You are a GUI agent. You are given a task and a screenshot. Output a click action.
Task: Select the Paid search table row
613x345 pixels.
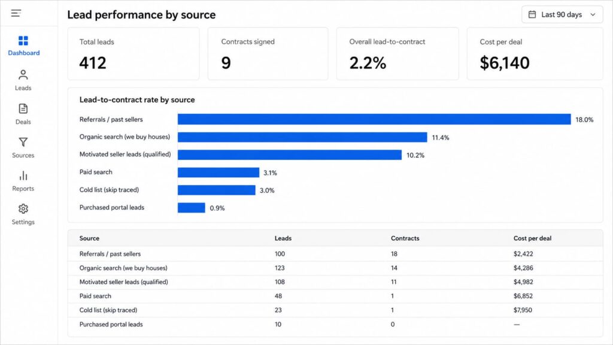(335, 296)
